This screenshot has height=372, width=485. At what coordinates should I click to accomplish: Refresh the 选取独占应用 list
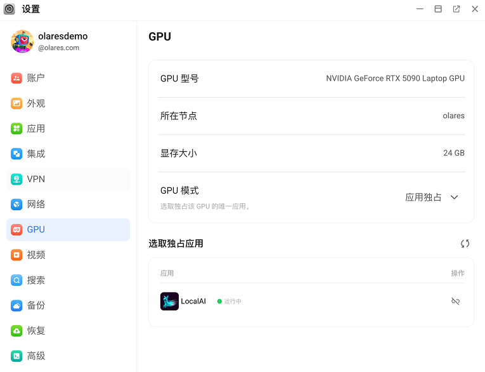point(465,244)
